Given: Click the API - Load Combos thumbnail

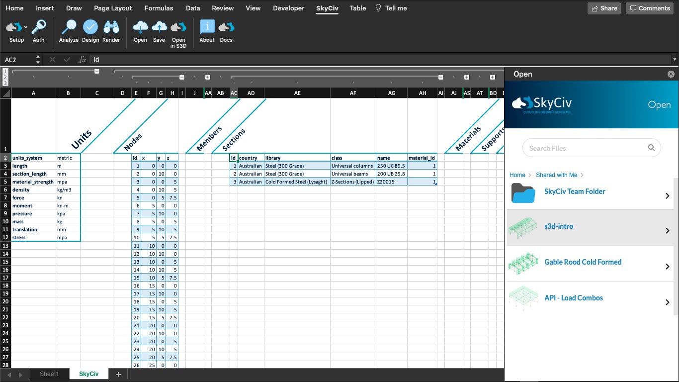Looking at the screenshot, I should coord(523,299).
